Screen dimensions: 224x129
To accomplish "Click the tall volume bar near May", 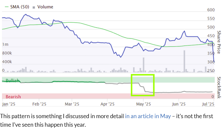I will click(144, 65).
